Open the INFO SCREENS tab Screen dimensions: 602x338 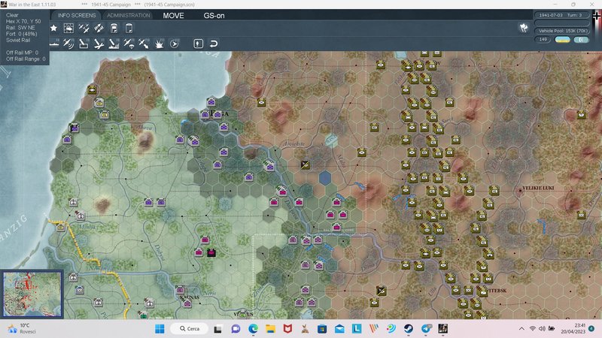point(77,15)
